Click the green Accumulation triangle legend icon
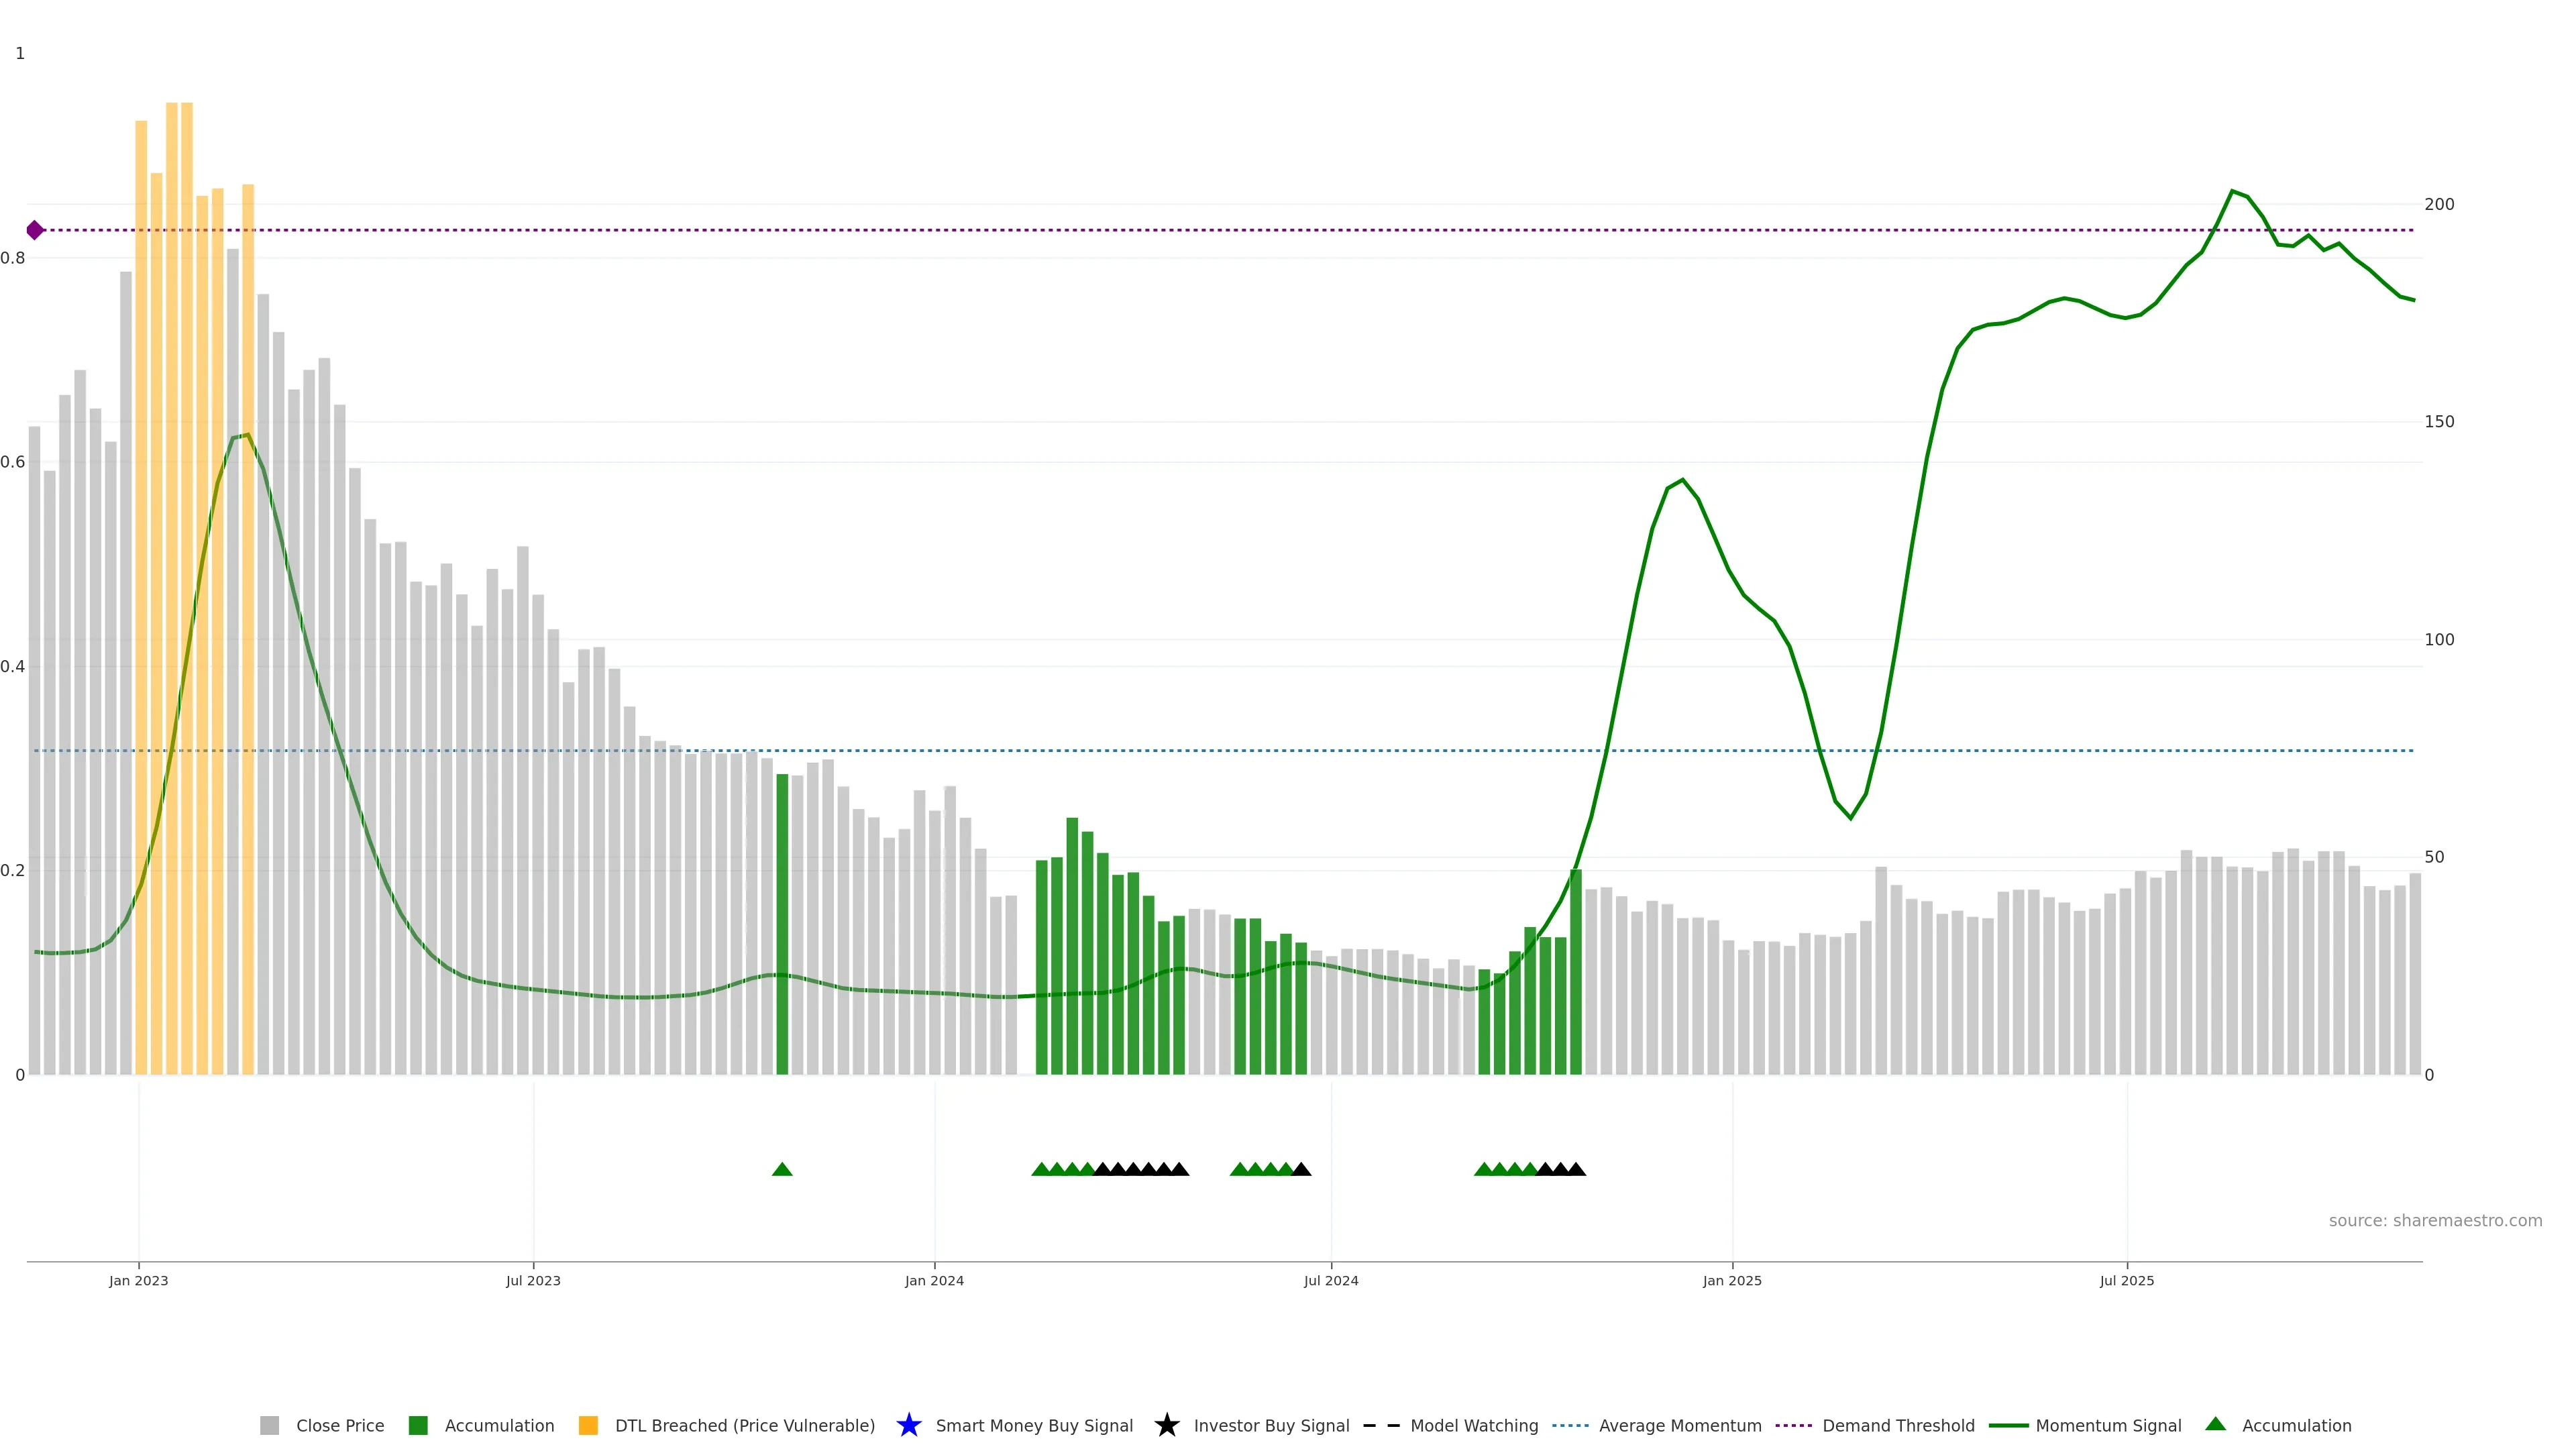This screenshot has width=2576, height=1449. coord(2215,1424)
